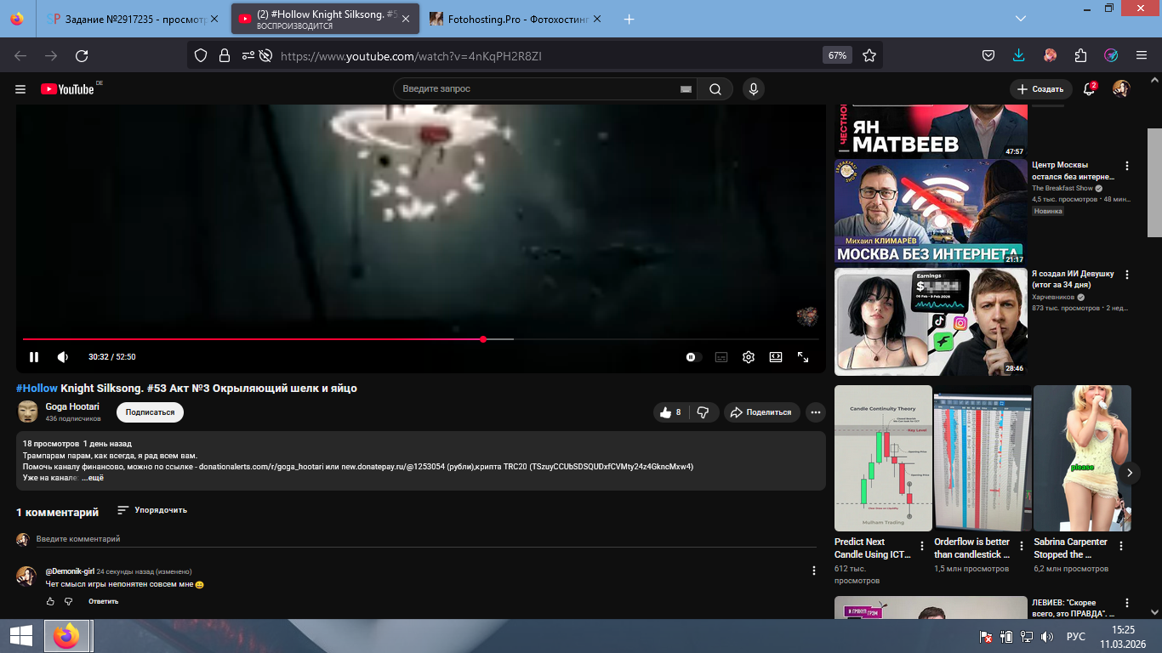The height and width of the screenshot is (653, 1162).
Task: Pause the video playback
Action: point(34,357)
